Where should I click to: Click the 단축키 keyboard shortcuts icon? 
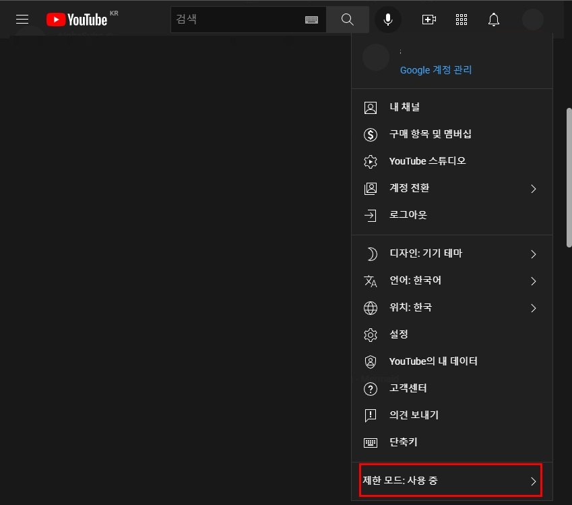pyautogui.click(x=371, y=442)
